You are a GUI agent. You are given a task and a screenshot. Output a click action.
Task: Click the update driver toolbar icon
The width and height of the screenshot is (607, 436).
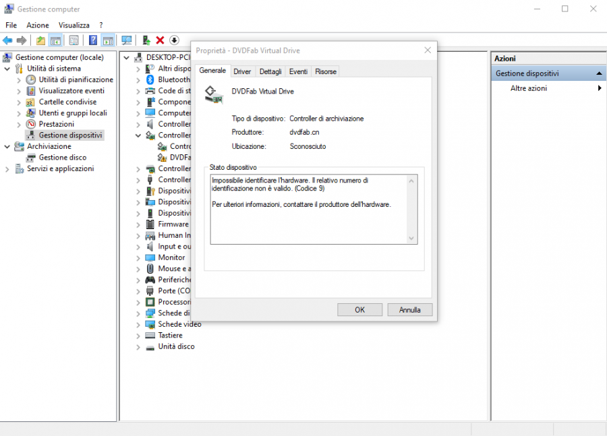146,40
